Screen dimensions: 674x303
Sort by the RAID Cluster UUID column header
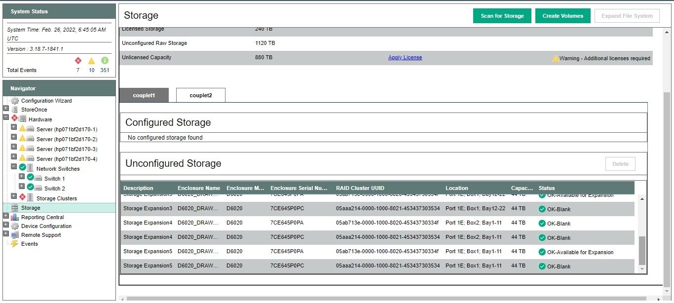360,188
